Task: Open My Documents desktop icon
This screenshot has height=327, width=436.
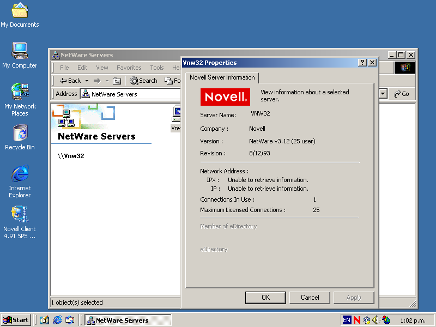Action: (x=20, y=15)
